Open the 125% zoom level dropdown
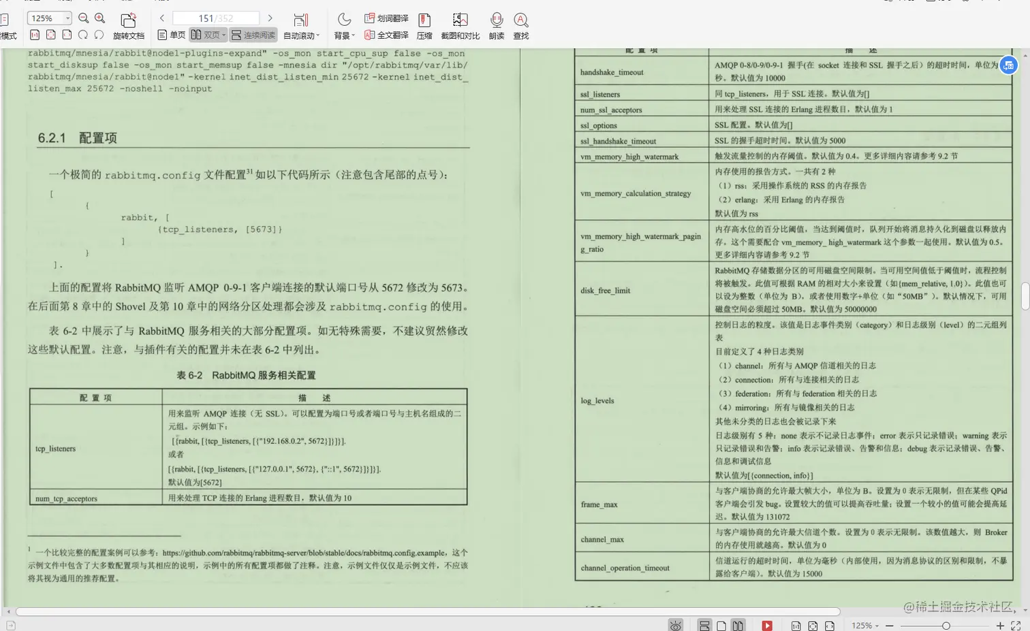 [48, 18]
